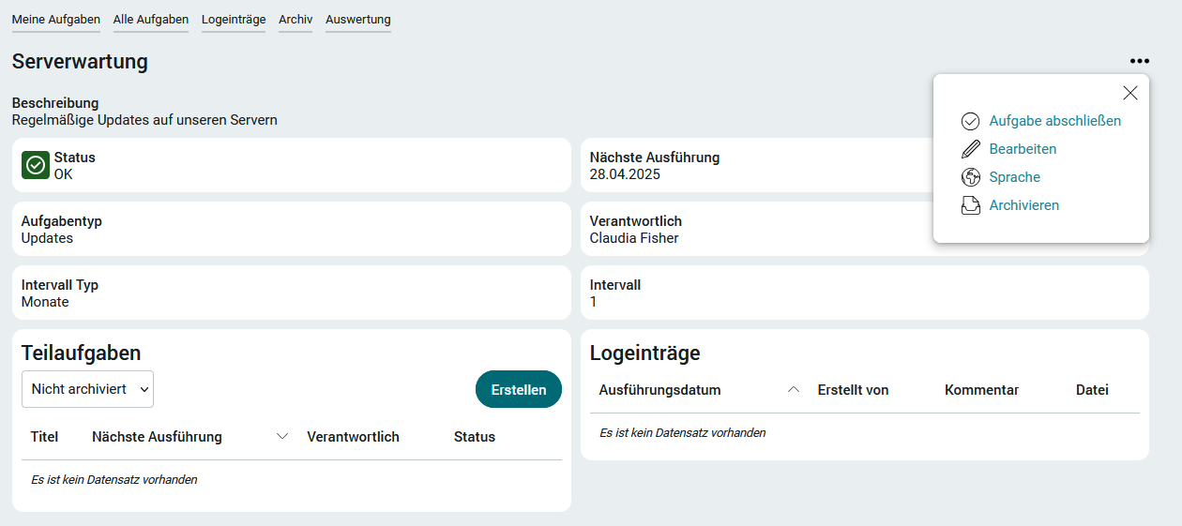Image resolution: width=1182 pixels, height=526 pixels.
Task: Click the archive tray icon next to Archivieren
Action: click(971, 205)
